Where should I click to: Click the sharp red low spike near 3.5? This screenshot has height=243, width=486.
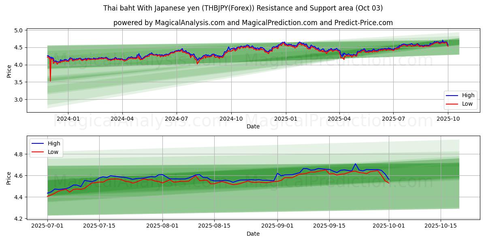pyautogui.click(x=50, y=80)
